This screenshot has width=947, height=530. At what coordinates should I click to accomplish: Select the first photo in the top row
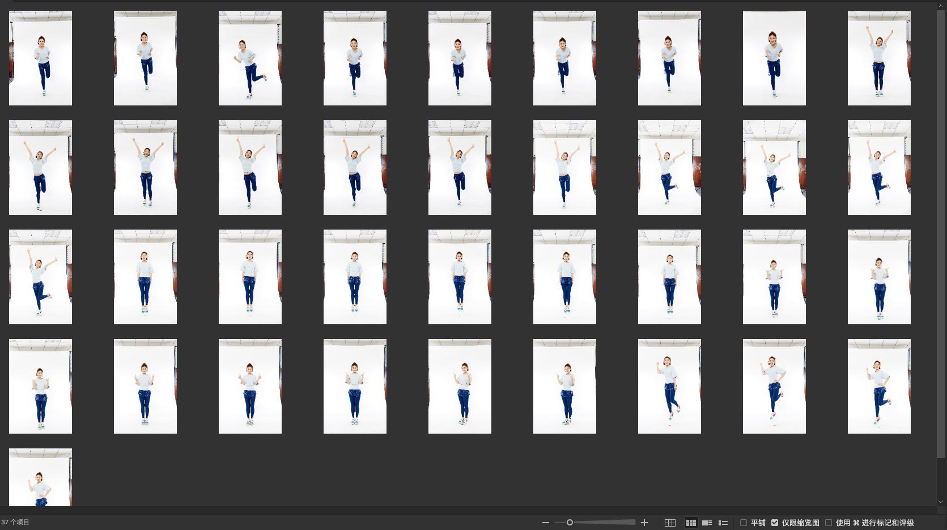40,58
